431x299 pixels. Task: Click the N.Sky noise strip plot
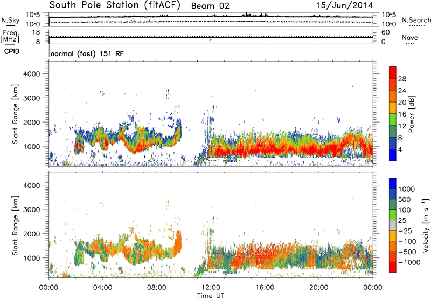tap(211, 19)
